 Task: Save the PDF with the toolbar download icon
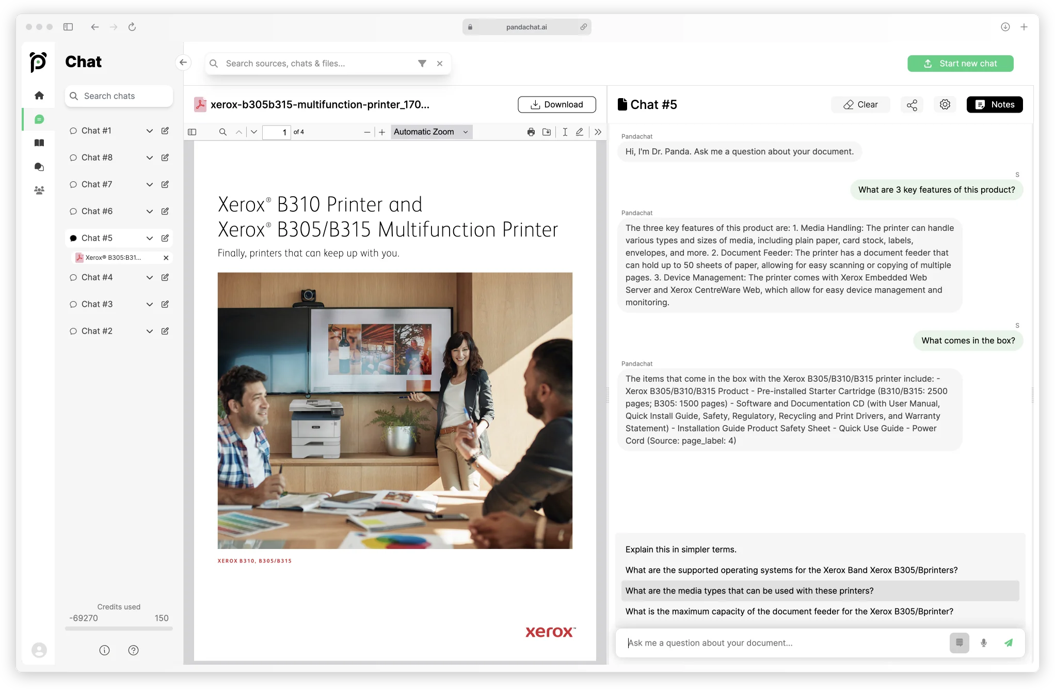[547, 132]
